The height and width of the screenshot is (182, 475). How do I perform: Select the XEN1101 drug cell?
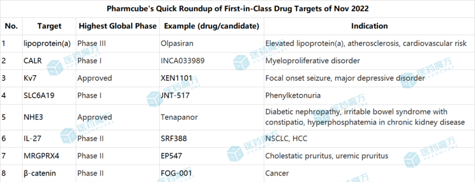[x=176, y=78]
